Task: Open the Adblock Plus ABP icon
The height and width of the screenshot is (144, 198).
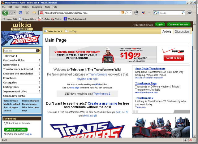Action: 189,13
